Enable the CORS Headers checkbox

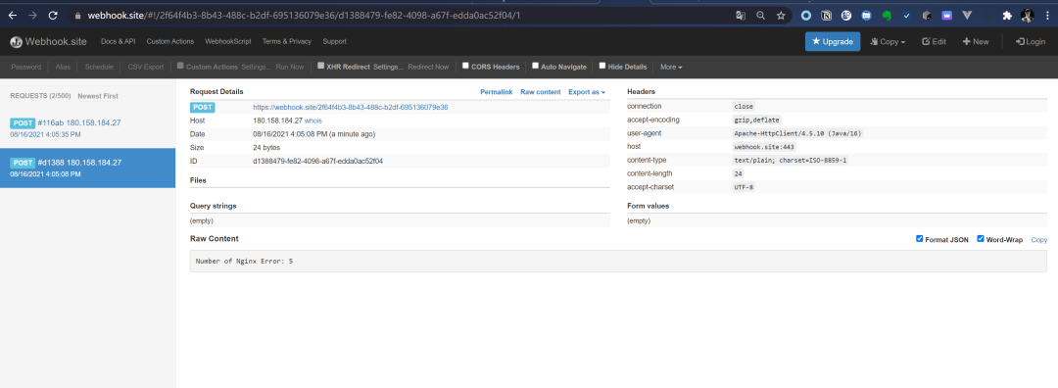click(465, 66)
